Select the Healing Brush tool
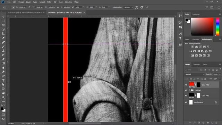222x125 pixels. tap(3, 42)
